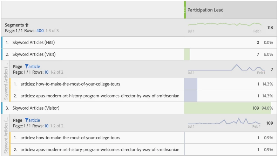Click funnel filter icon in Visitor breakdown
Viewport: 278px width, 156px height.
click(x=26, y=120)
